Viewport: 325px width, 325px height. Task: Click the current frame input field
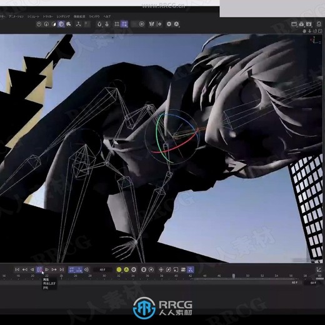(102, 269)
